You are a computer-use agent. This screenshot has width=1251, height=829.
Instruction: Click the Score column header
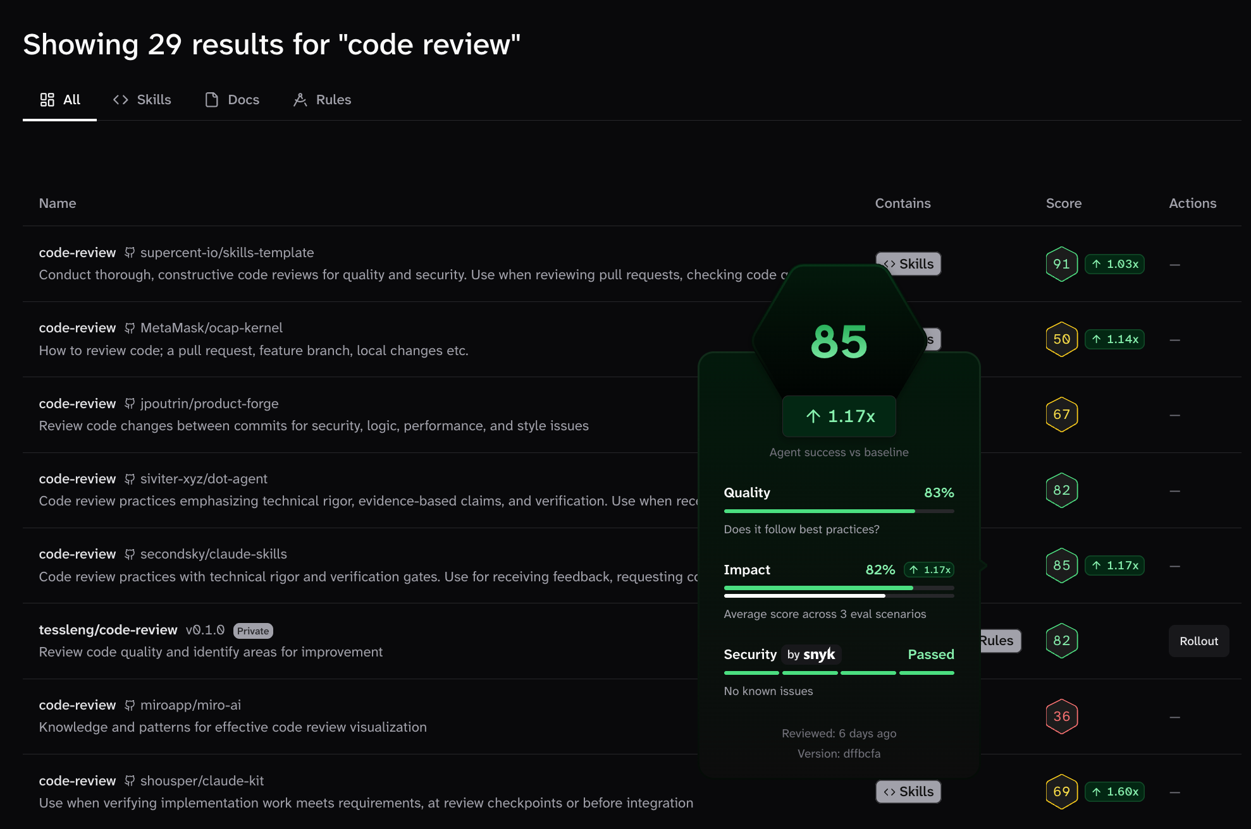coord(1063,203)
